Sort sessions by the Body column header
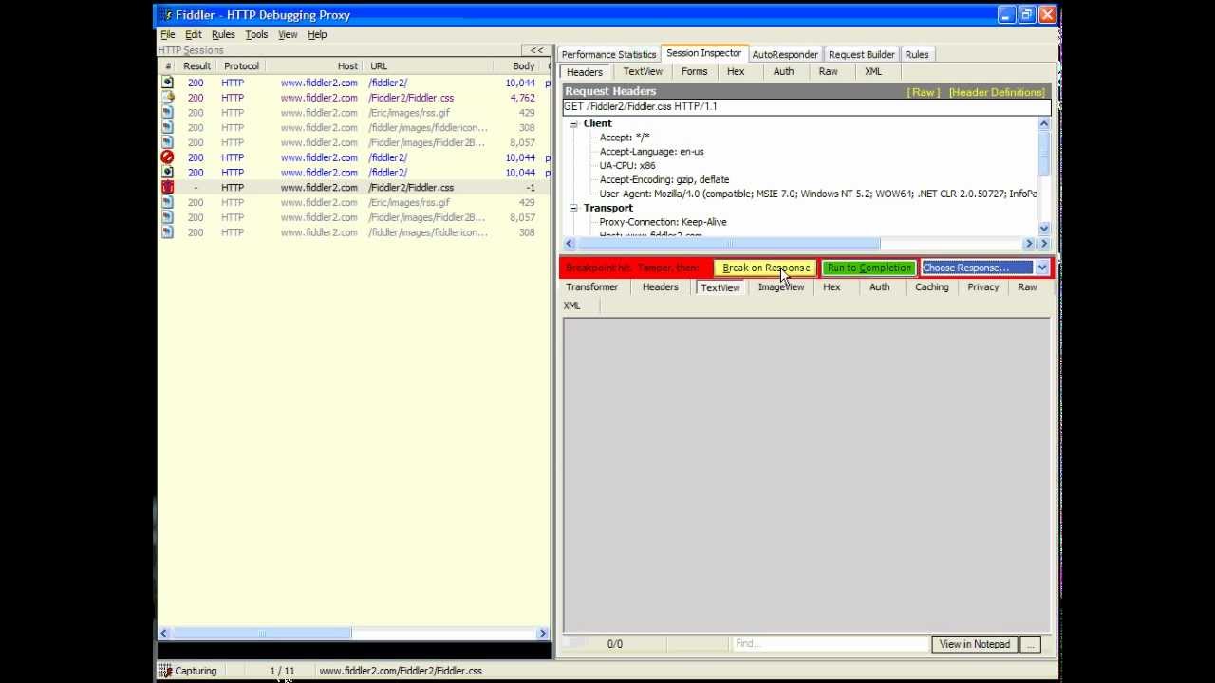The image size is (1215, 683). 517,66
